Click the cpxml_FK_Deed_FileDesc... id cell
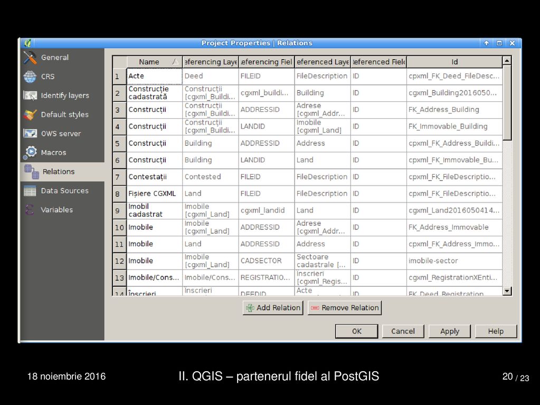Viewport: 540px width, 405px height. tap(454, 76)
